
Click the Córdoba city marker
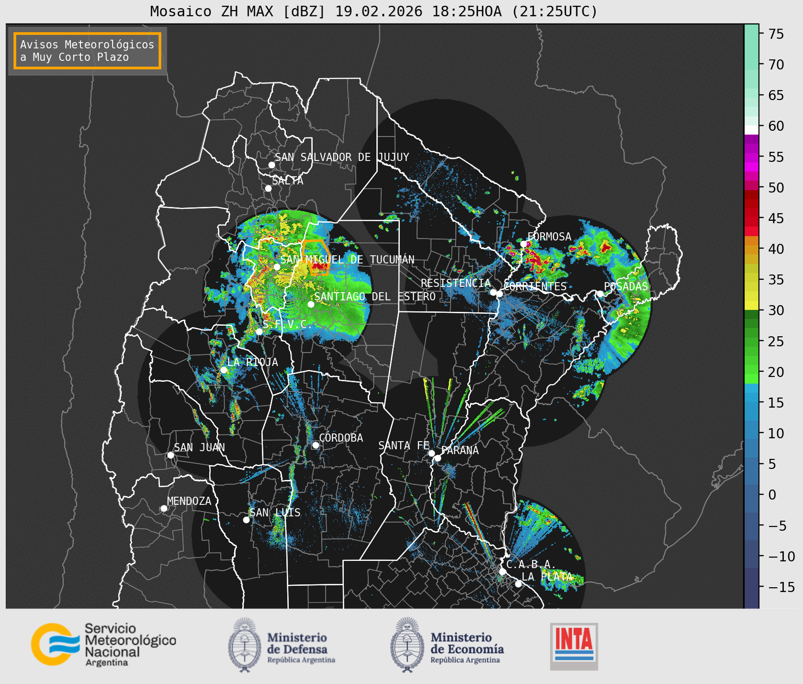click(316, 445)
